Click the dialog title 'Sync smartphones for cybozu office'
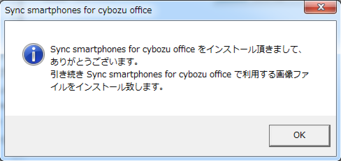Image resolution: width=341 pixels, height=161 pixels. (79, 10)
